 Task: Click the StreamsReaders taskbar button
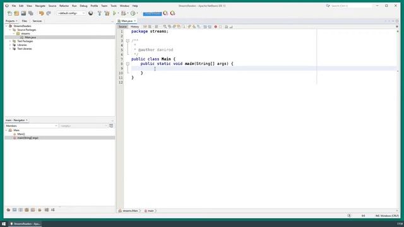coord(25,224)
